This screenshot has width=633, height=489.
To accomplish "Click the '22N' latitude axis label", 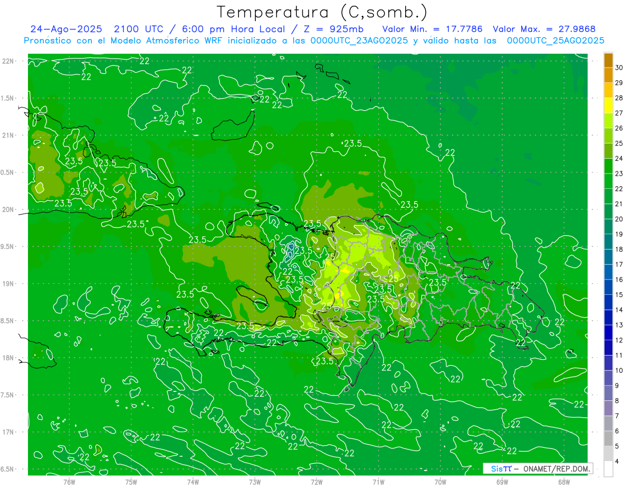I will (x=8, y=61).
